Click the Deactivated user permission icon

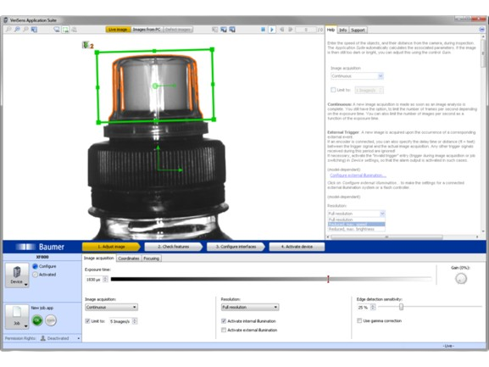coord(43,338)
